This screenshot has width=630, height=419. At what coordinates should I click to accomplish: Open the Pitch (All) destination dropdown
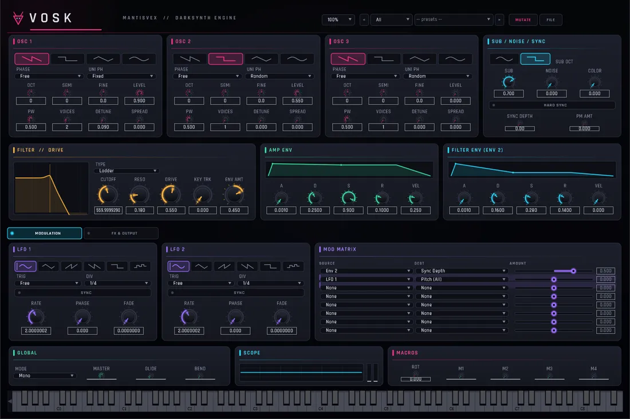click(x=461, y=280)
